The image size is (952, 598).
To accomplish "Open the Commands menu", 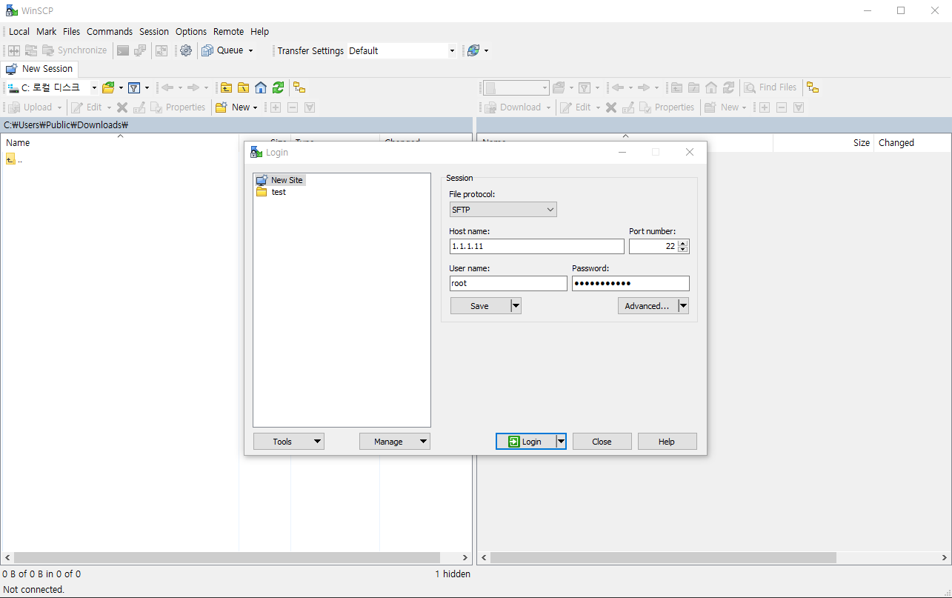I will tap(110, 32).
